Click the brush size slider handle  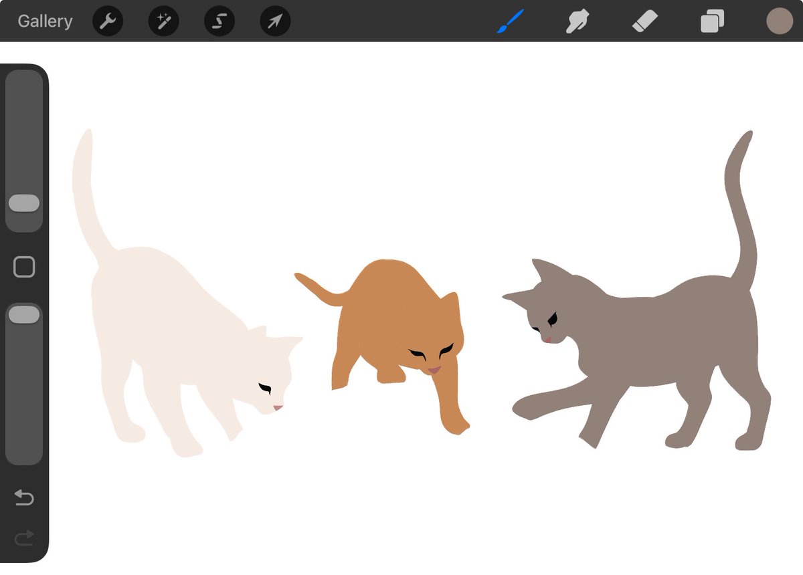click(x=25, y=203)
